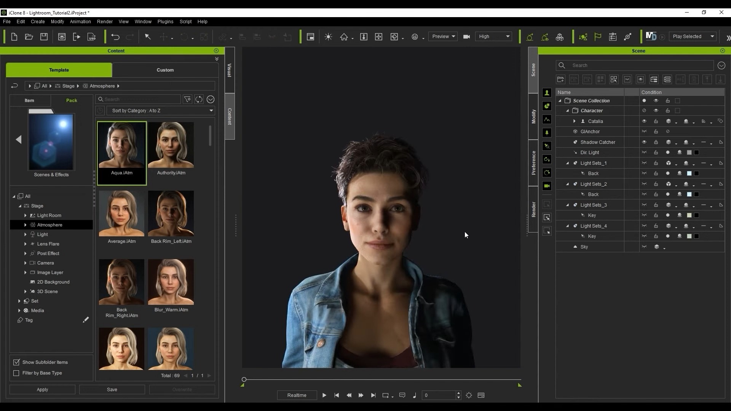This screenshot has width=731, height=411.
Task: Click the refresh icon near content search
Action: tap(199, 99)
